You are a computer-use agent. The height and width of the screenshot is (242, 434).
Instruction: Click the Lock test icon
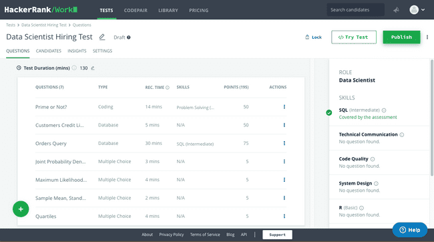pos(307,37)
